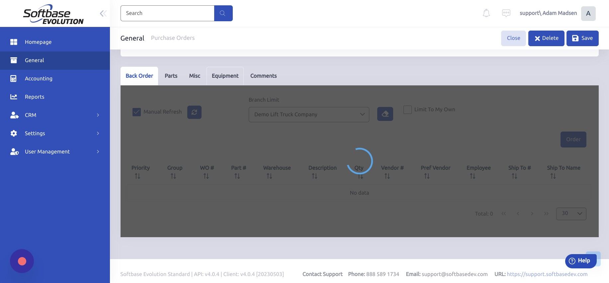The image size is (609, 283).
Task: Click the Order button
Action: coord(573,140)
